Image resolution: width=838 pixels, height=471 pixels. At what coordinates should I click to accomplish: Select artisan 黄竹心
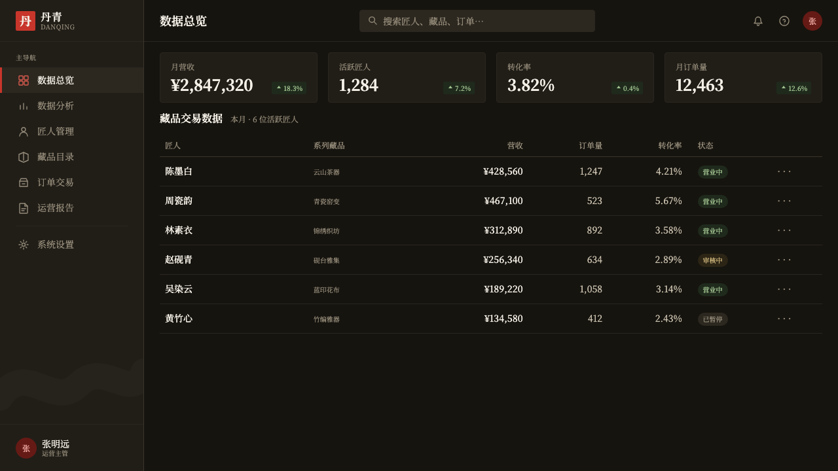179,319
